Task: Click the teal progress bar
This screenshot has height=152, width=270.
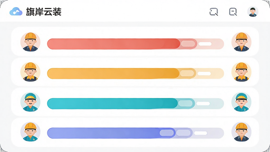Action: pos(136,103)
